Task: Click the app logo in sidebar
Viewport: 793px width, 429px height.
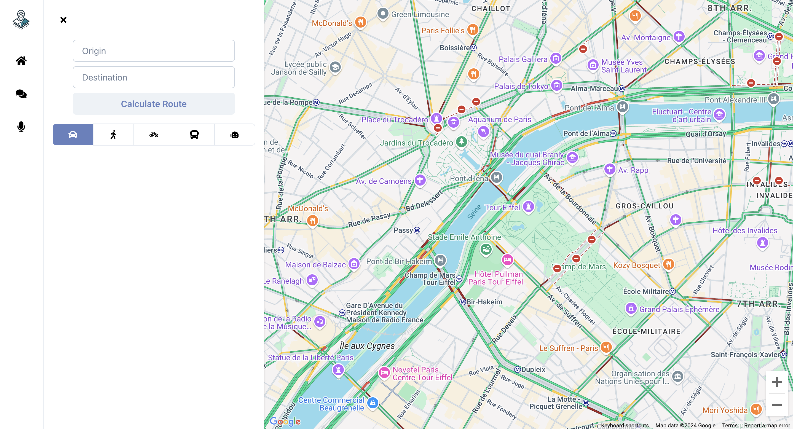Action: (x=21, y=19)
